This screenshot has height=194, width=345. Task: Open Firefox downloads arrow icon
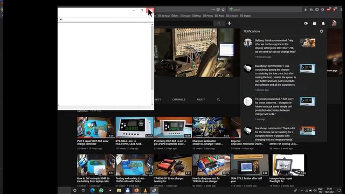(x=306, y=10)
